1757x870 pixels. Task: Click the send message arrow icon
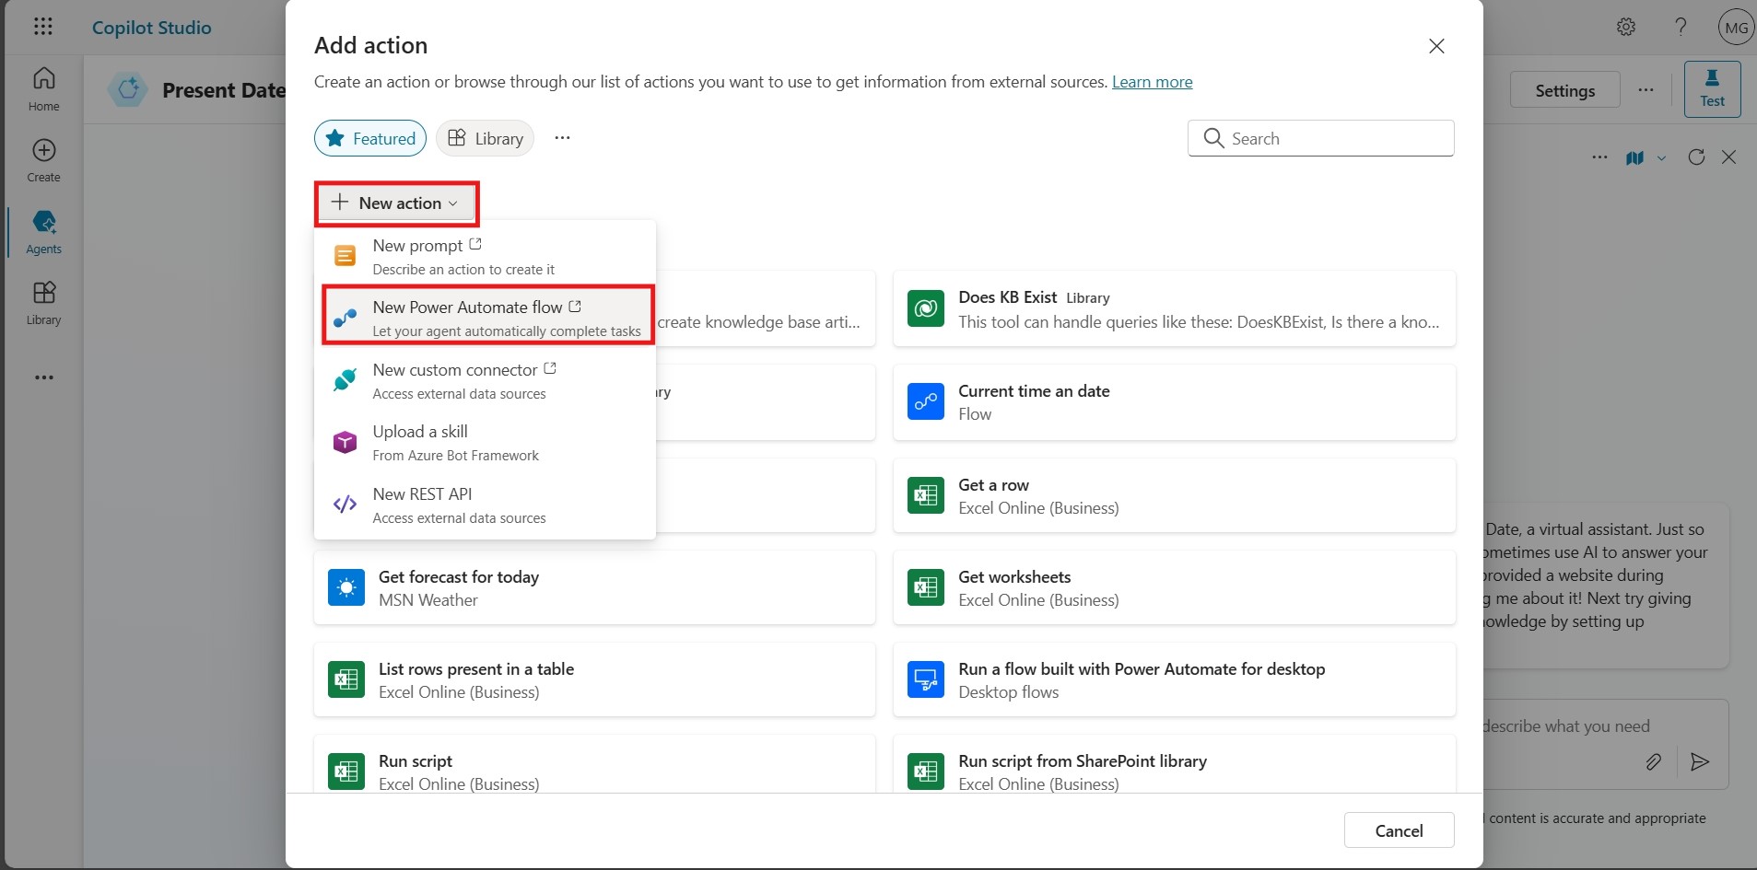point(1700,761)
